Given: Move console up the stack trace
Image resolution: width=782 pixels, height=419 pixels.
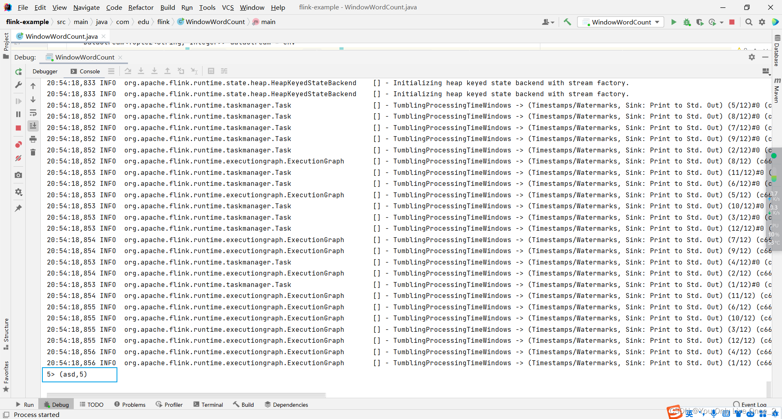Looking at the screenshot, I should (x=33, y=86).
